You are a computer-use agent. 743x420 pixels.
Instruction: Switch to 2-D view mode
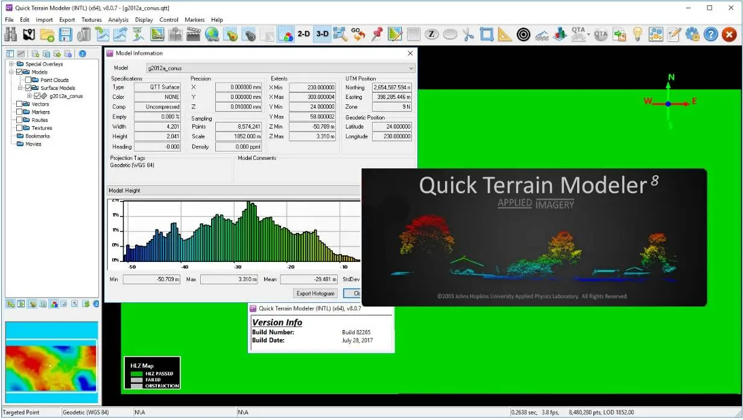coord(303,34)
